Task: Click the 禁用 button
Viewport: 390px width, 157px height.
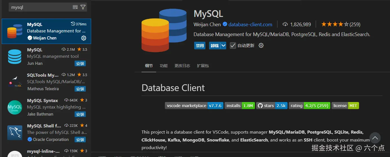Action: (200, 45)
